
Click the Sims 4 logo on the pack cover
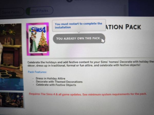click(x=38, y=30)
